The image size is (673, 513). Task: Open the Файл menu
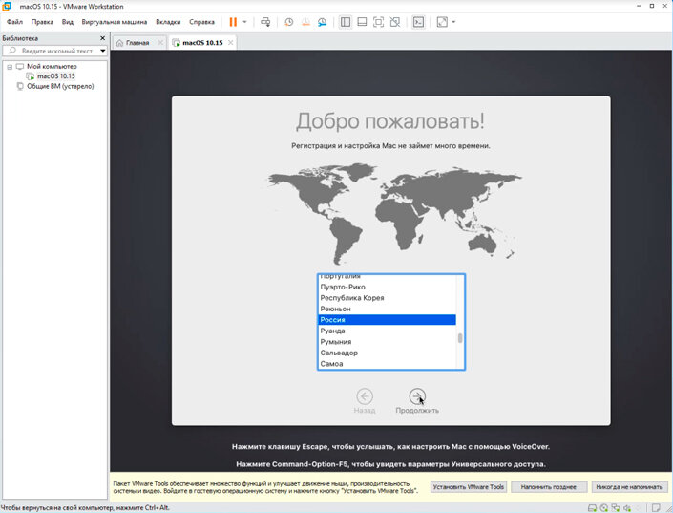pos(14,22)
